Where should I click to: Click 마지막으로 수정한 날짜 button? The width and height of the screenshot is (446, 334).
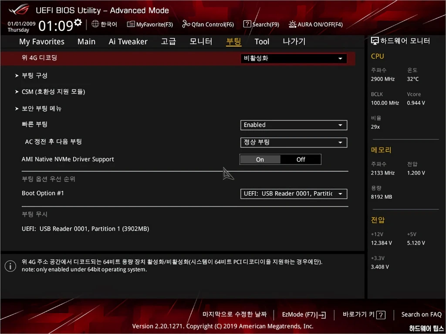[235, 314]
